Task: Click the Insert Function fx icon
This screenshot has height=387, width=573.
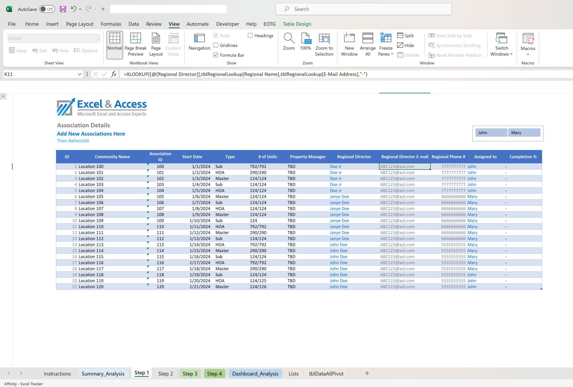Action: (113, 74)
